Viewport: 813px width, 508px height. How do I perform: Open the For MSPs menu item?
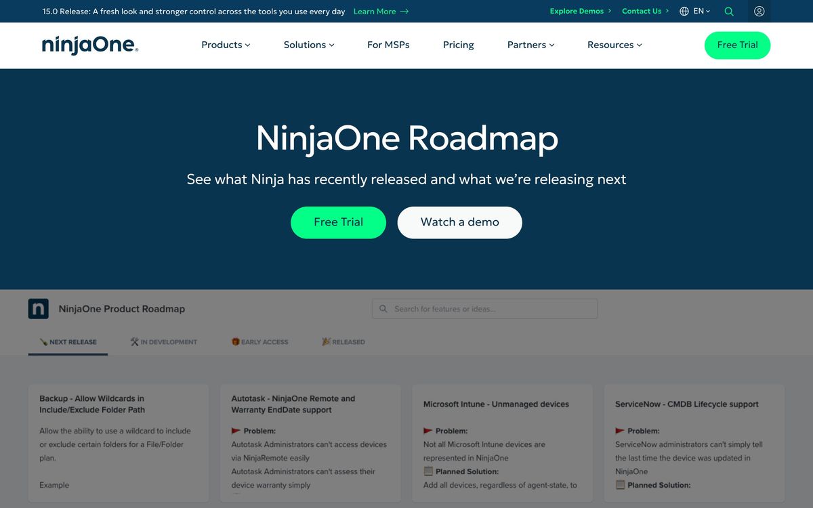pos(388,45)
